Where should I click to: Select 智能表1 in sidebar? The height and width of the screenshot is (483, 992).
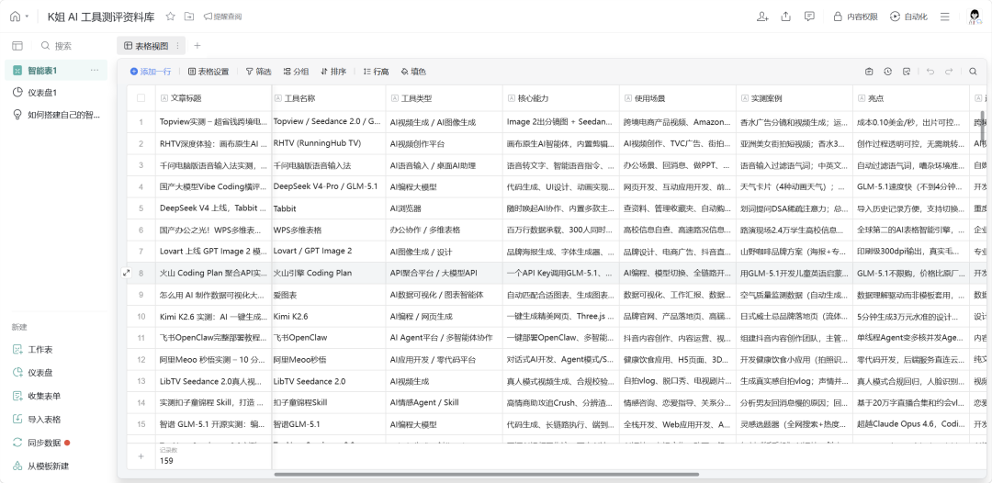(56, 70)
